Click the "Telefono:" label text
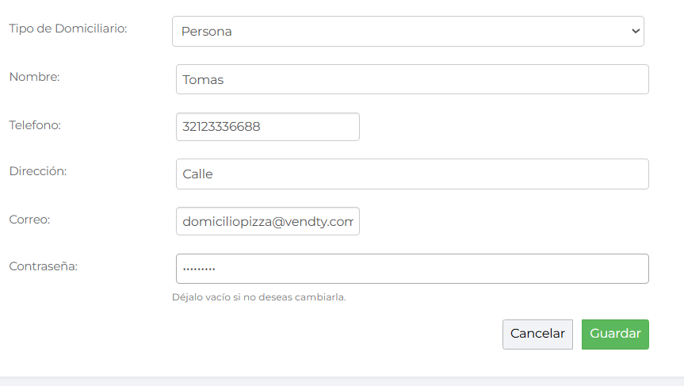 (x=35, y=124)
